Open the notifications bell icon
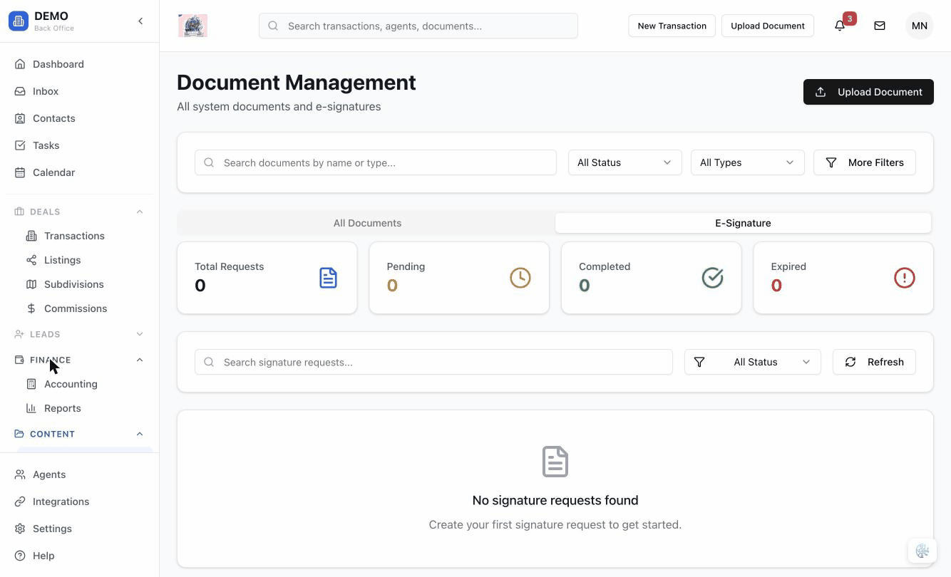Viewport: 951px width, 577px height. click(840, 26)
